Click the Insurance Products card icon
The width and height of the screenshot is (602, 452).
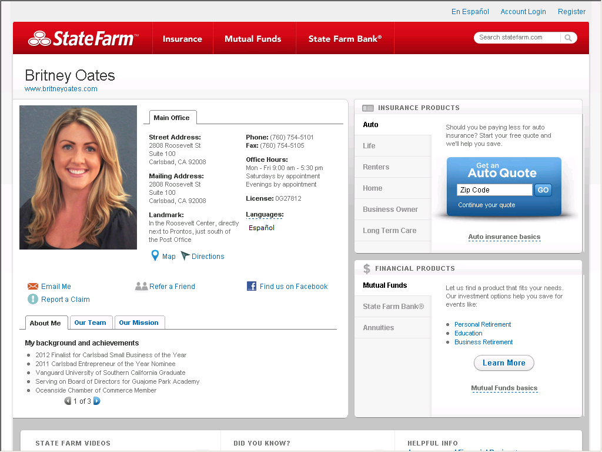tap(368, 108)
